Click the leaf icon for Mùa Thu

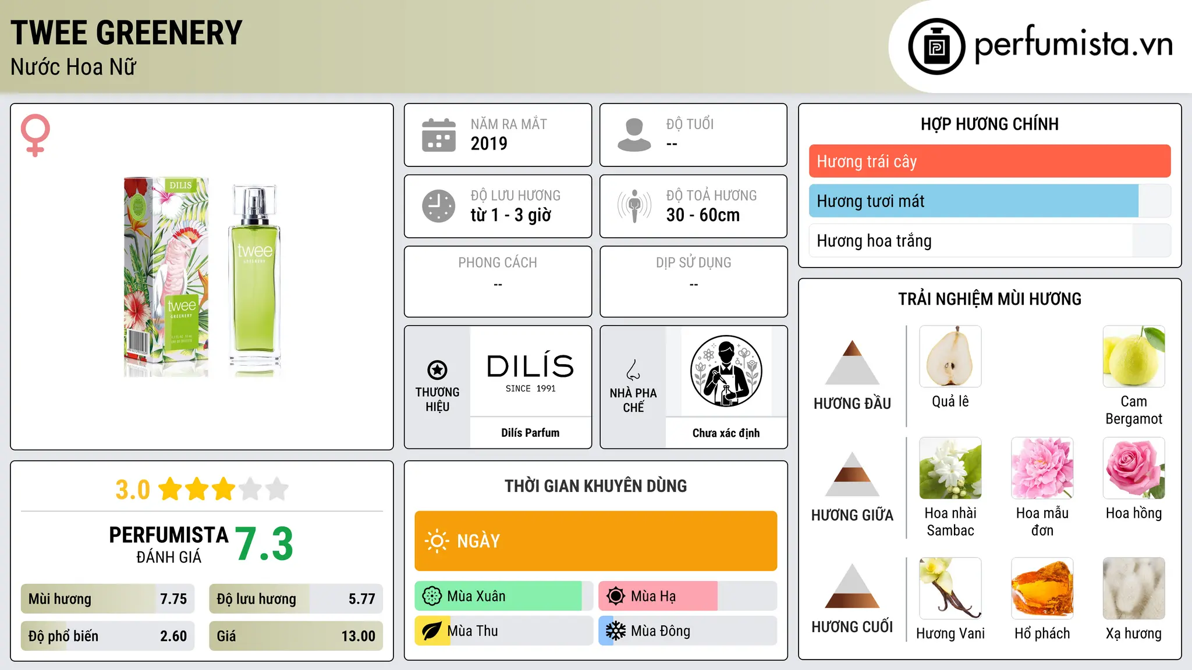(x=431, y=631)
